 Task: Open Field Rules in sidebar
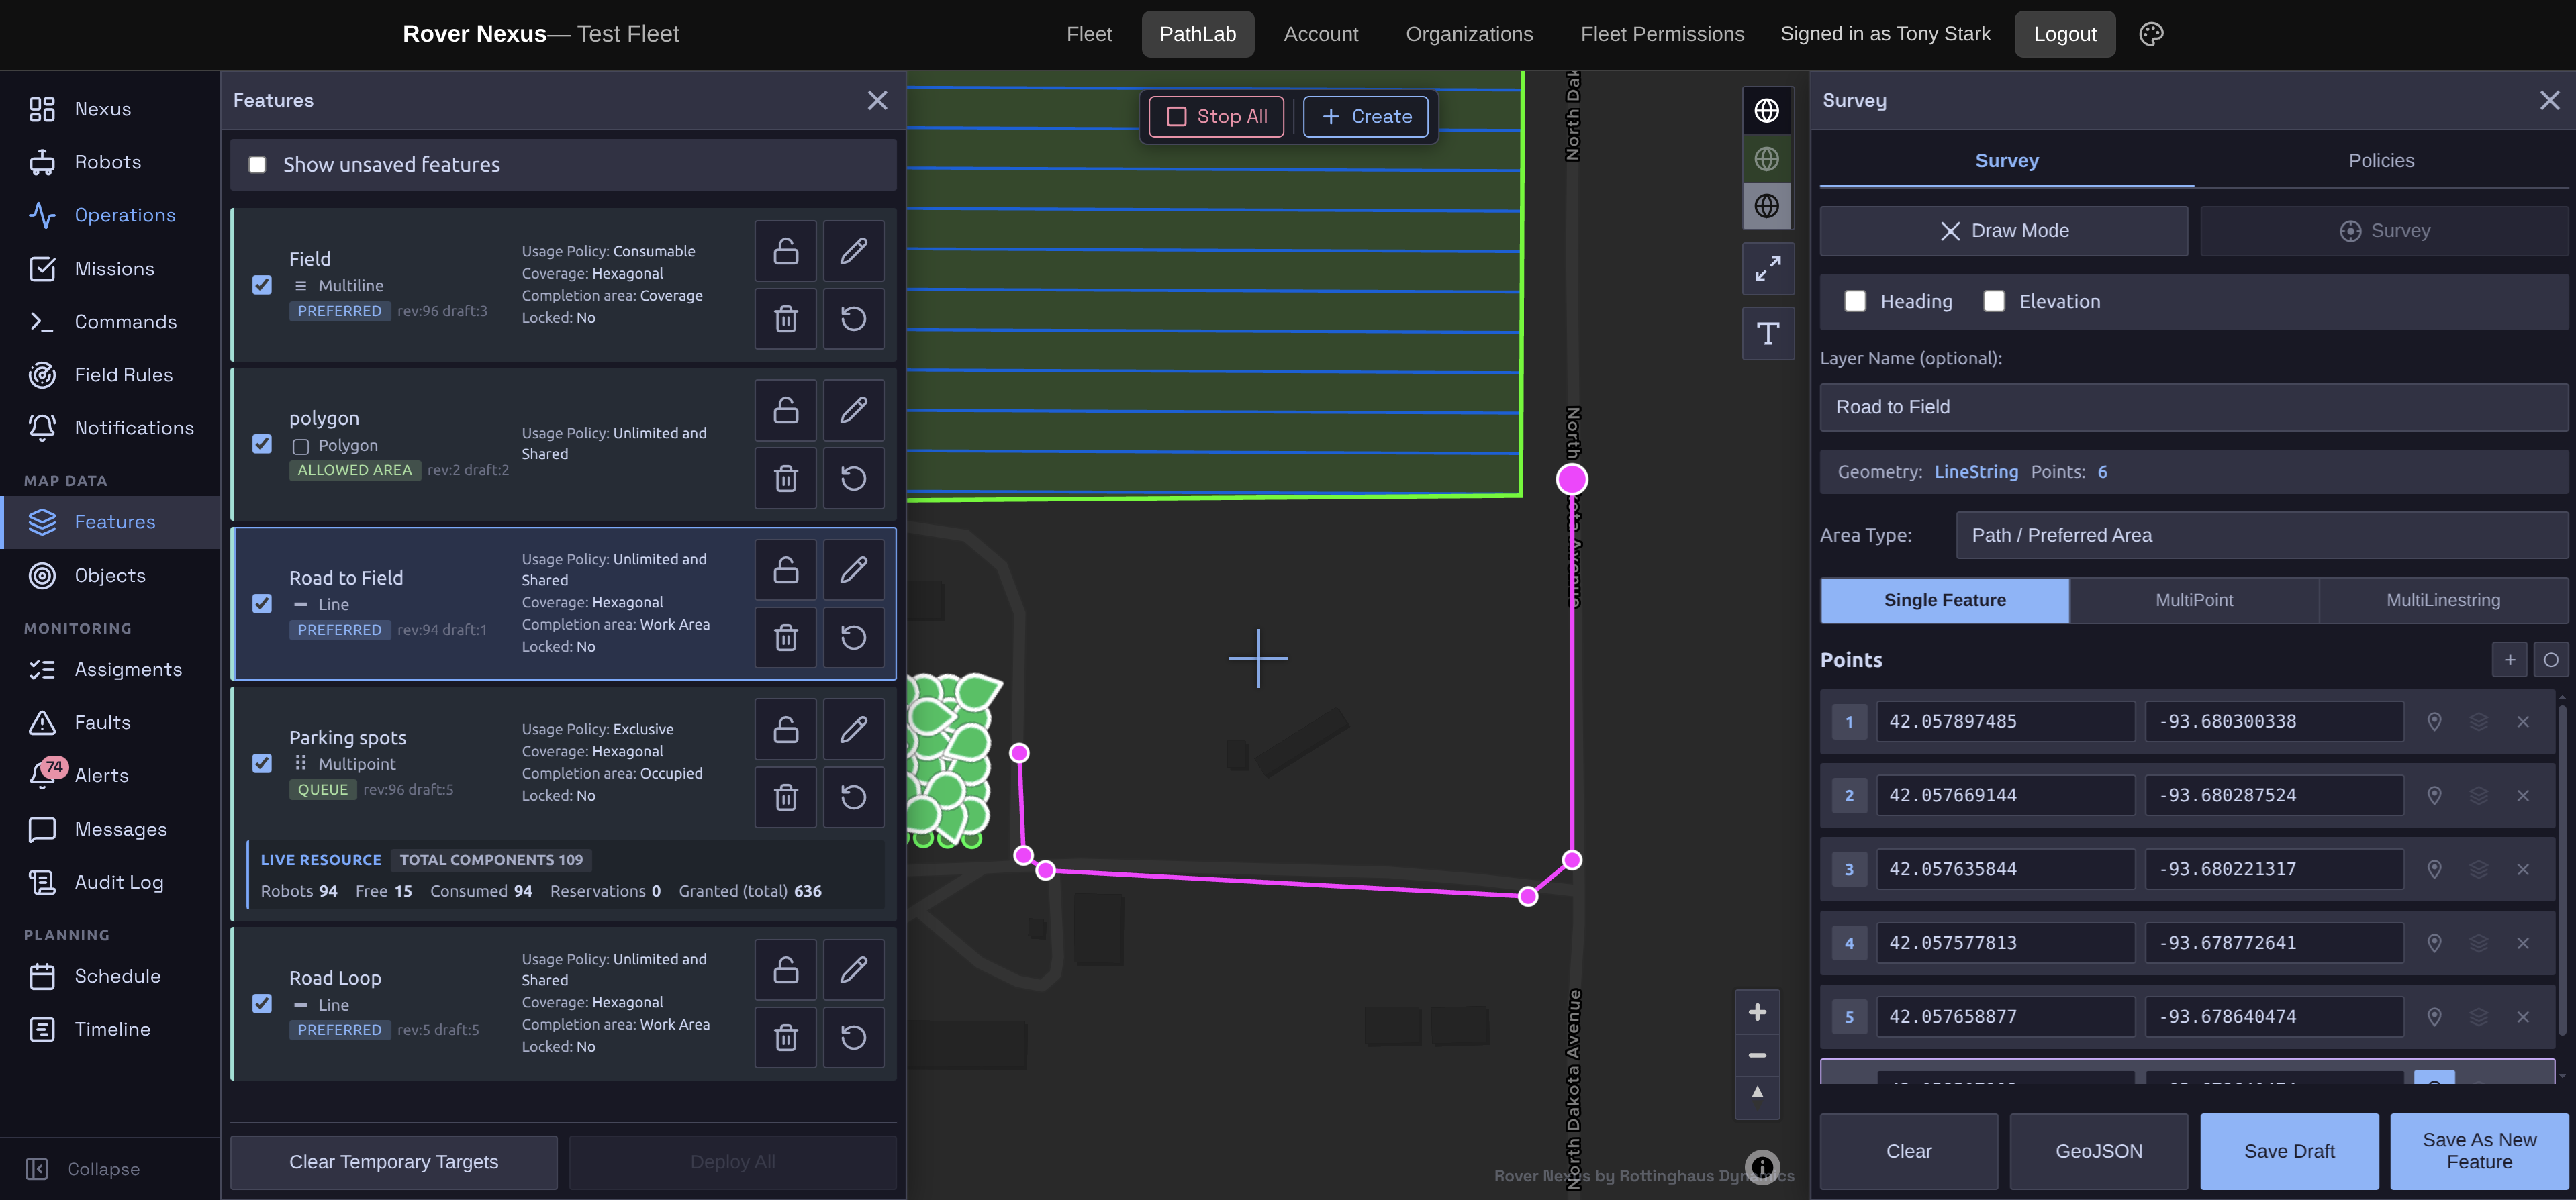(x=110, y=375)
